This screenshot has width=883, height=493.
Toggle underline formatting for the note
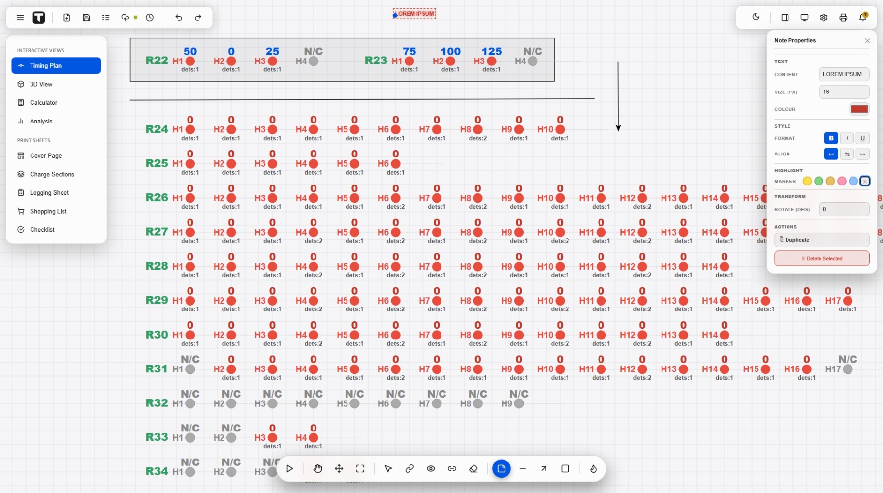(863, 138)
